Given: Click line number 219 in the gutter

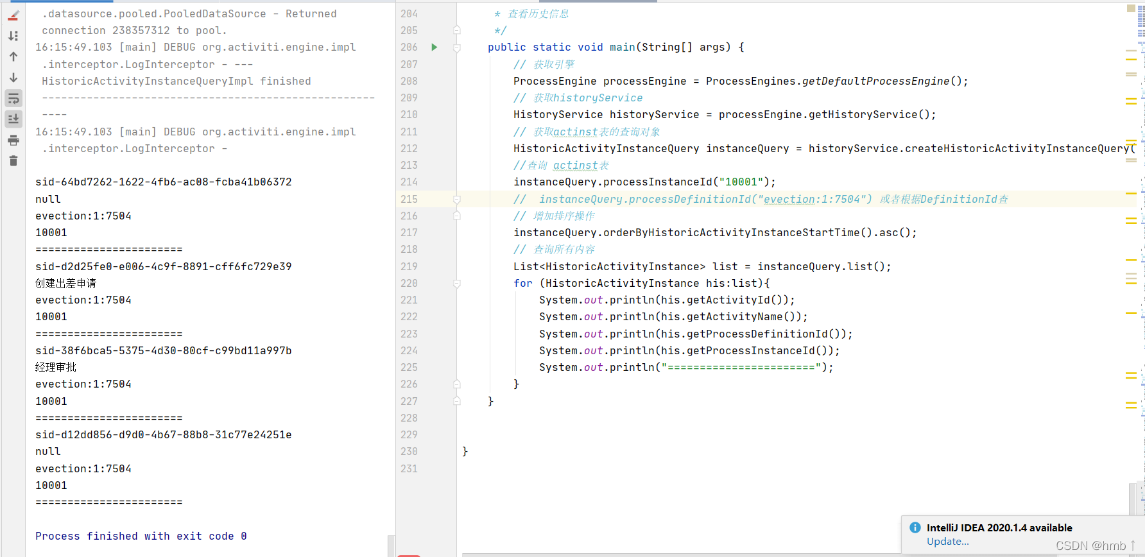Looking at the screenshot, I should point(409,266).
